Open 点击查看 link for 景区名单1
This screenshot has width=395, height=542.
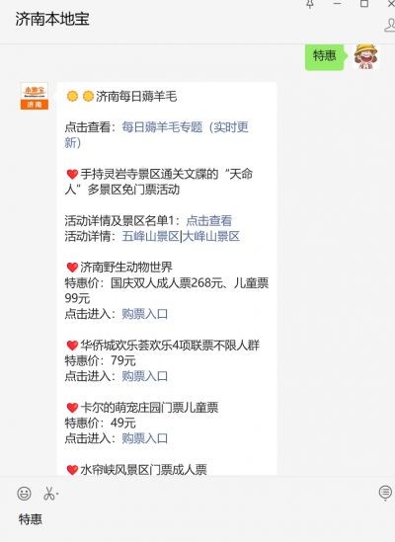[x=209, y=220]
